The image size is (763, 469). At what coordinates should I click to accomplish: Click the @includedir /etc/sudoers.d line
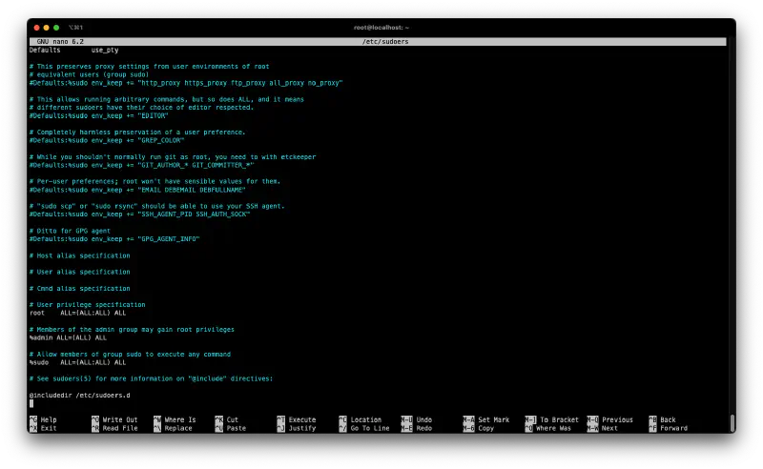(x=80, y=396)
